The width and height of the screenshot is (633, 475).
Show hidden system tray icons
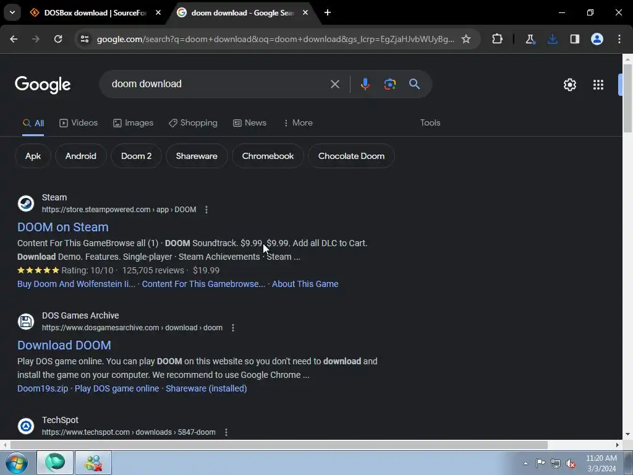tap(525, 463)
